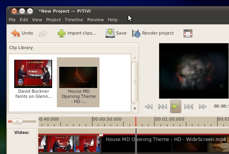Open Render project dialog
The image size is (229, 154).
pyautogui.click(x=153, y=33)
